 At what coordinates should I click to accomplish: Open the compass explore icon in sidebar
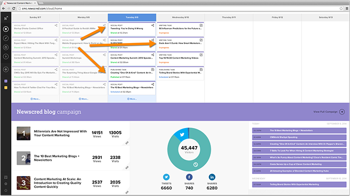tap(6, 38)
